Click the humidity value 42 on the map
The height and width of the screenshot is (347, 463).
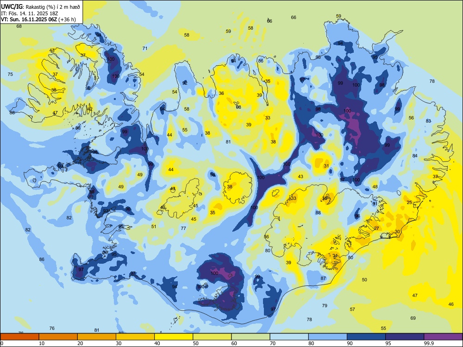90,109
